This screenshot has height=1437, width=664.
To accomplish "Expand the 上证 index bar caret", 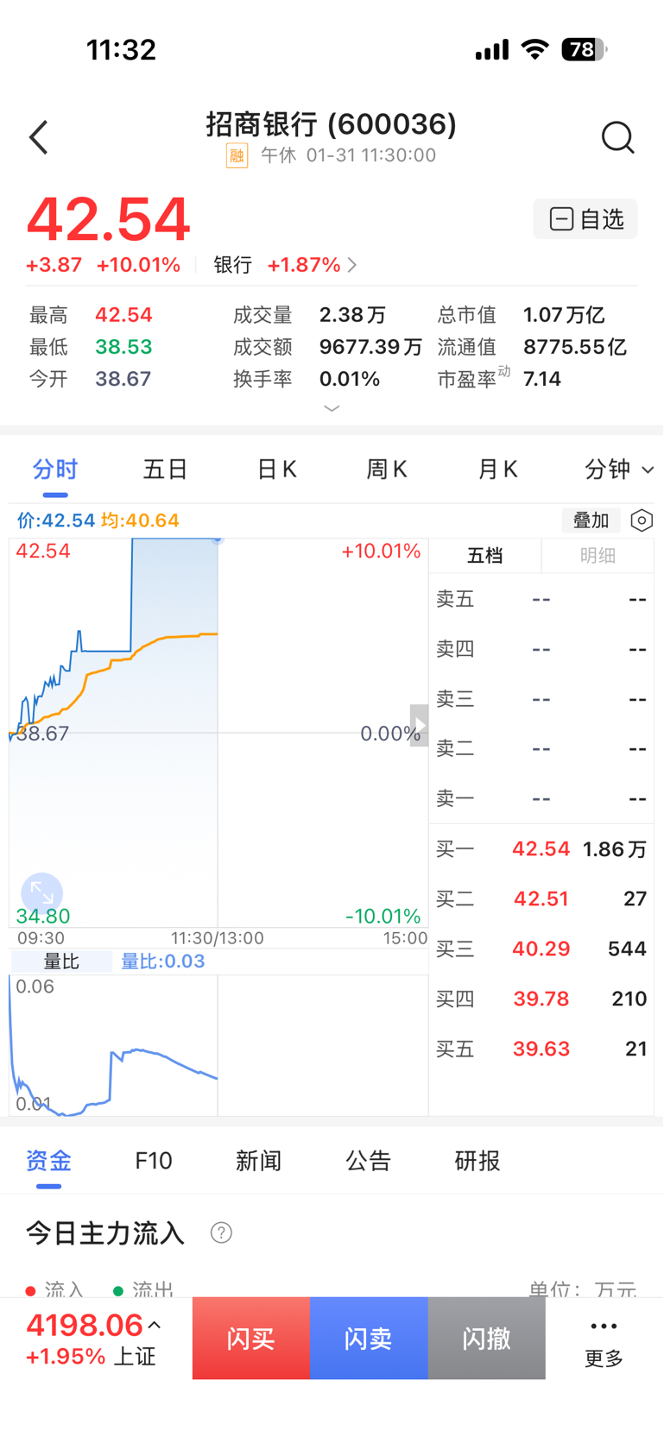I will (x=155, y=1325).
